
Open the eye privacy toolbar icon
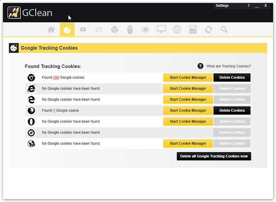[146, 29]
